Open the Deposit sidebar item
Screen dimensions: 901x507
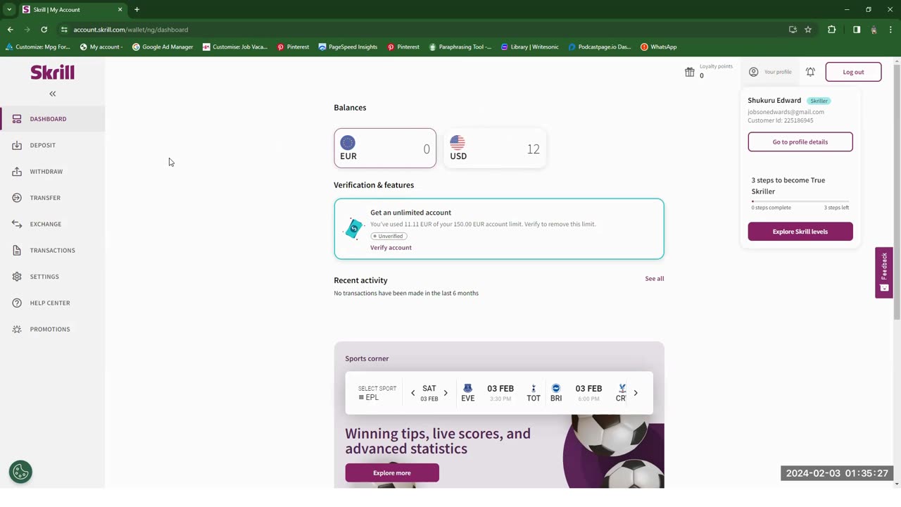[x=52, y=145]
